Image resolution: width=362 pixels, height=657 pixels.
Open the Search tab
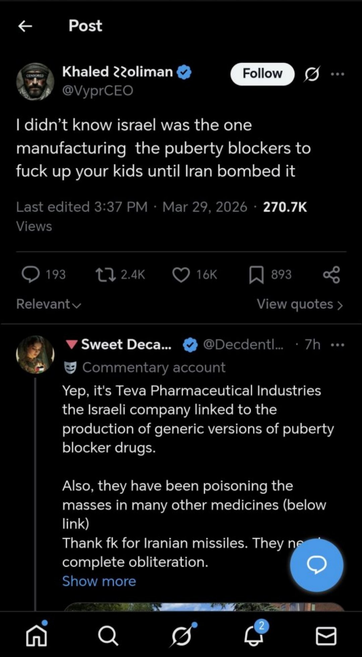pos(108,636)
